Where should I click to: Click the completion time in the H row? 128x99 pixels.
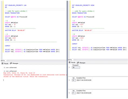(84, 80)
